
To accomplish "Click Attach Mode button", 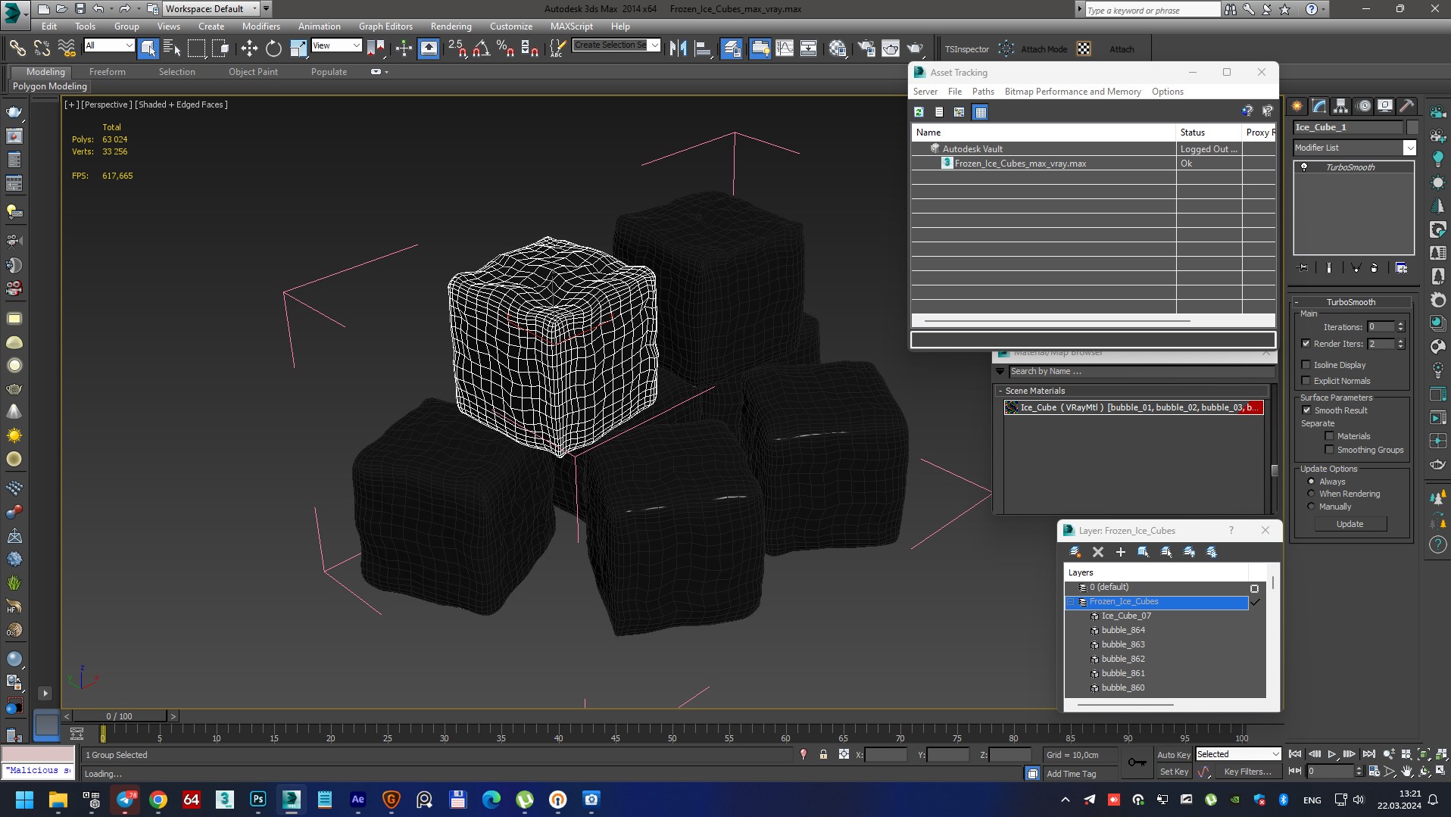I will pos(1044,49).
